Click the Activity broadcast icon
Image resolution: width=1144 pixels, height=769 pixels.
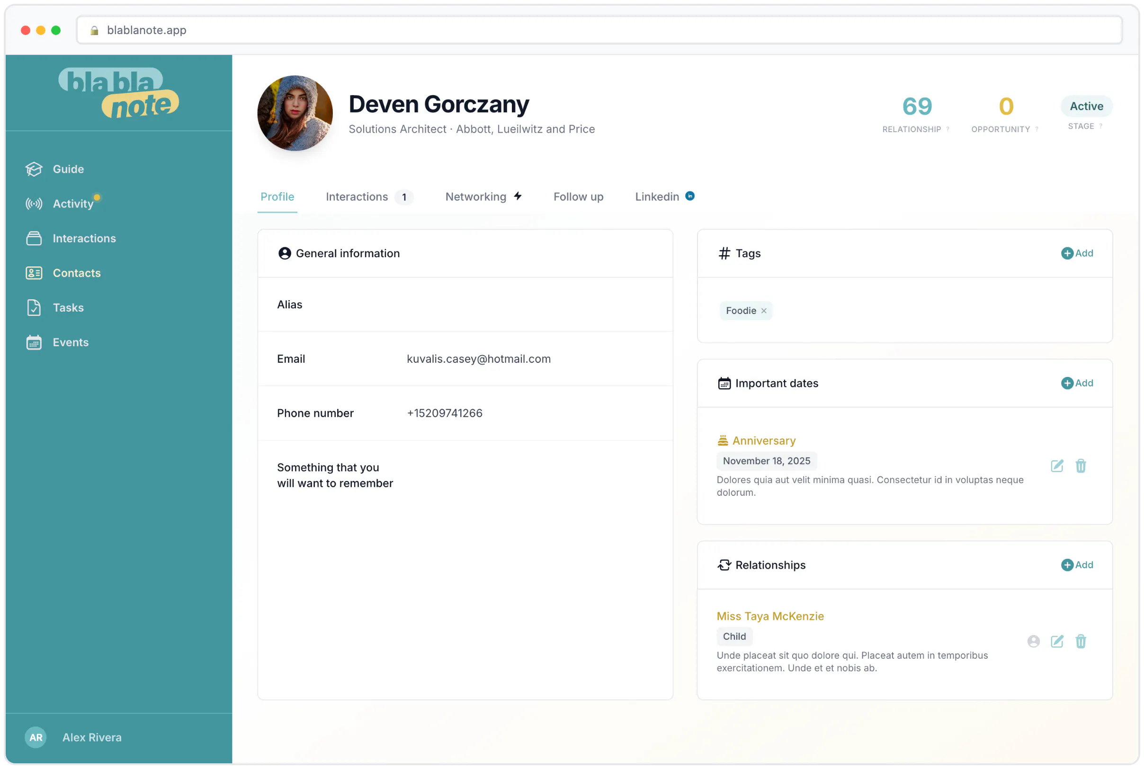[x=34, y=204]
